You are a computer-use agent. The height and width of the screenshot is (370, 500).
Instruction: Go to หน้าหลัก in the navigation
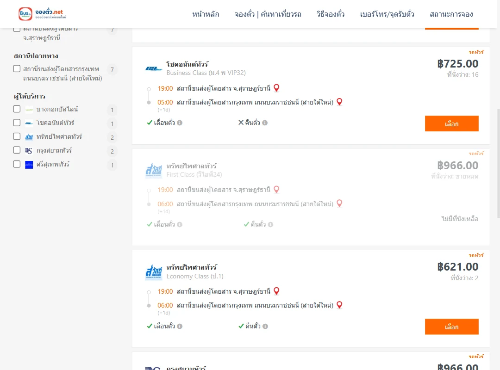point(206,14)
